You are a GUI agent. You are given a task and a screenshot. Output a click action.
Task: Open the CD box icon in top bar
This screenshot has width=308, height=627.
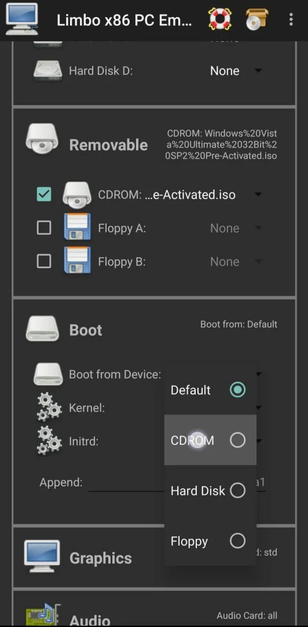257,19
